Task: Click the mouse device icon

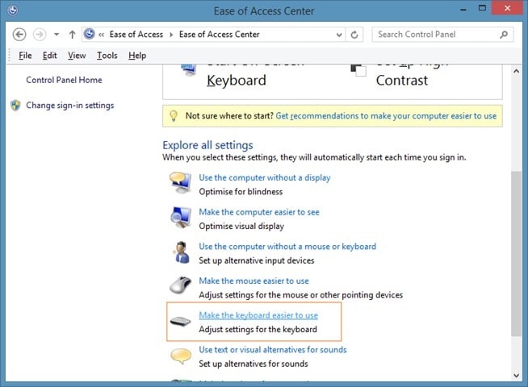Action: 181,285
